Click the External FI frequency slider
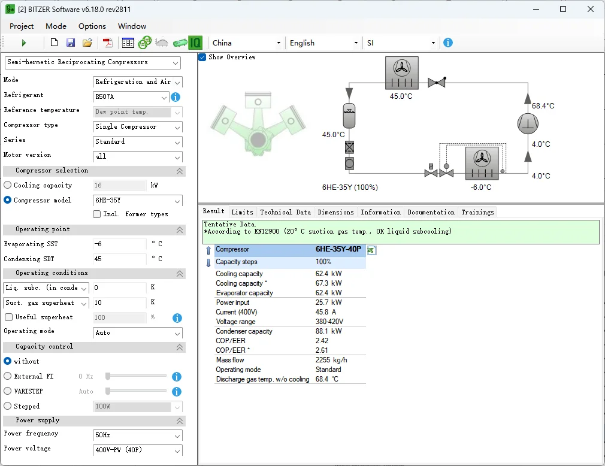The width and height of the screenshot is (605, 466). (136, 376)
